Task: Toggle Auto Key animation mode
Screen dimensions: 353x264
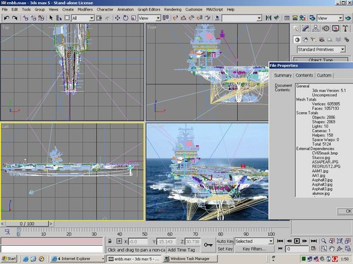Action: [225, 241]
